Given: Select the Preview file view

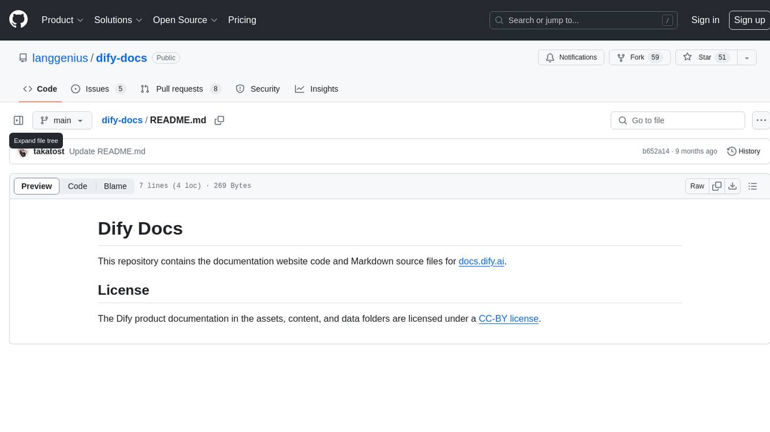Looking at the screenshot, I should 37,186.
